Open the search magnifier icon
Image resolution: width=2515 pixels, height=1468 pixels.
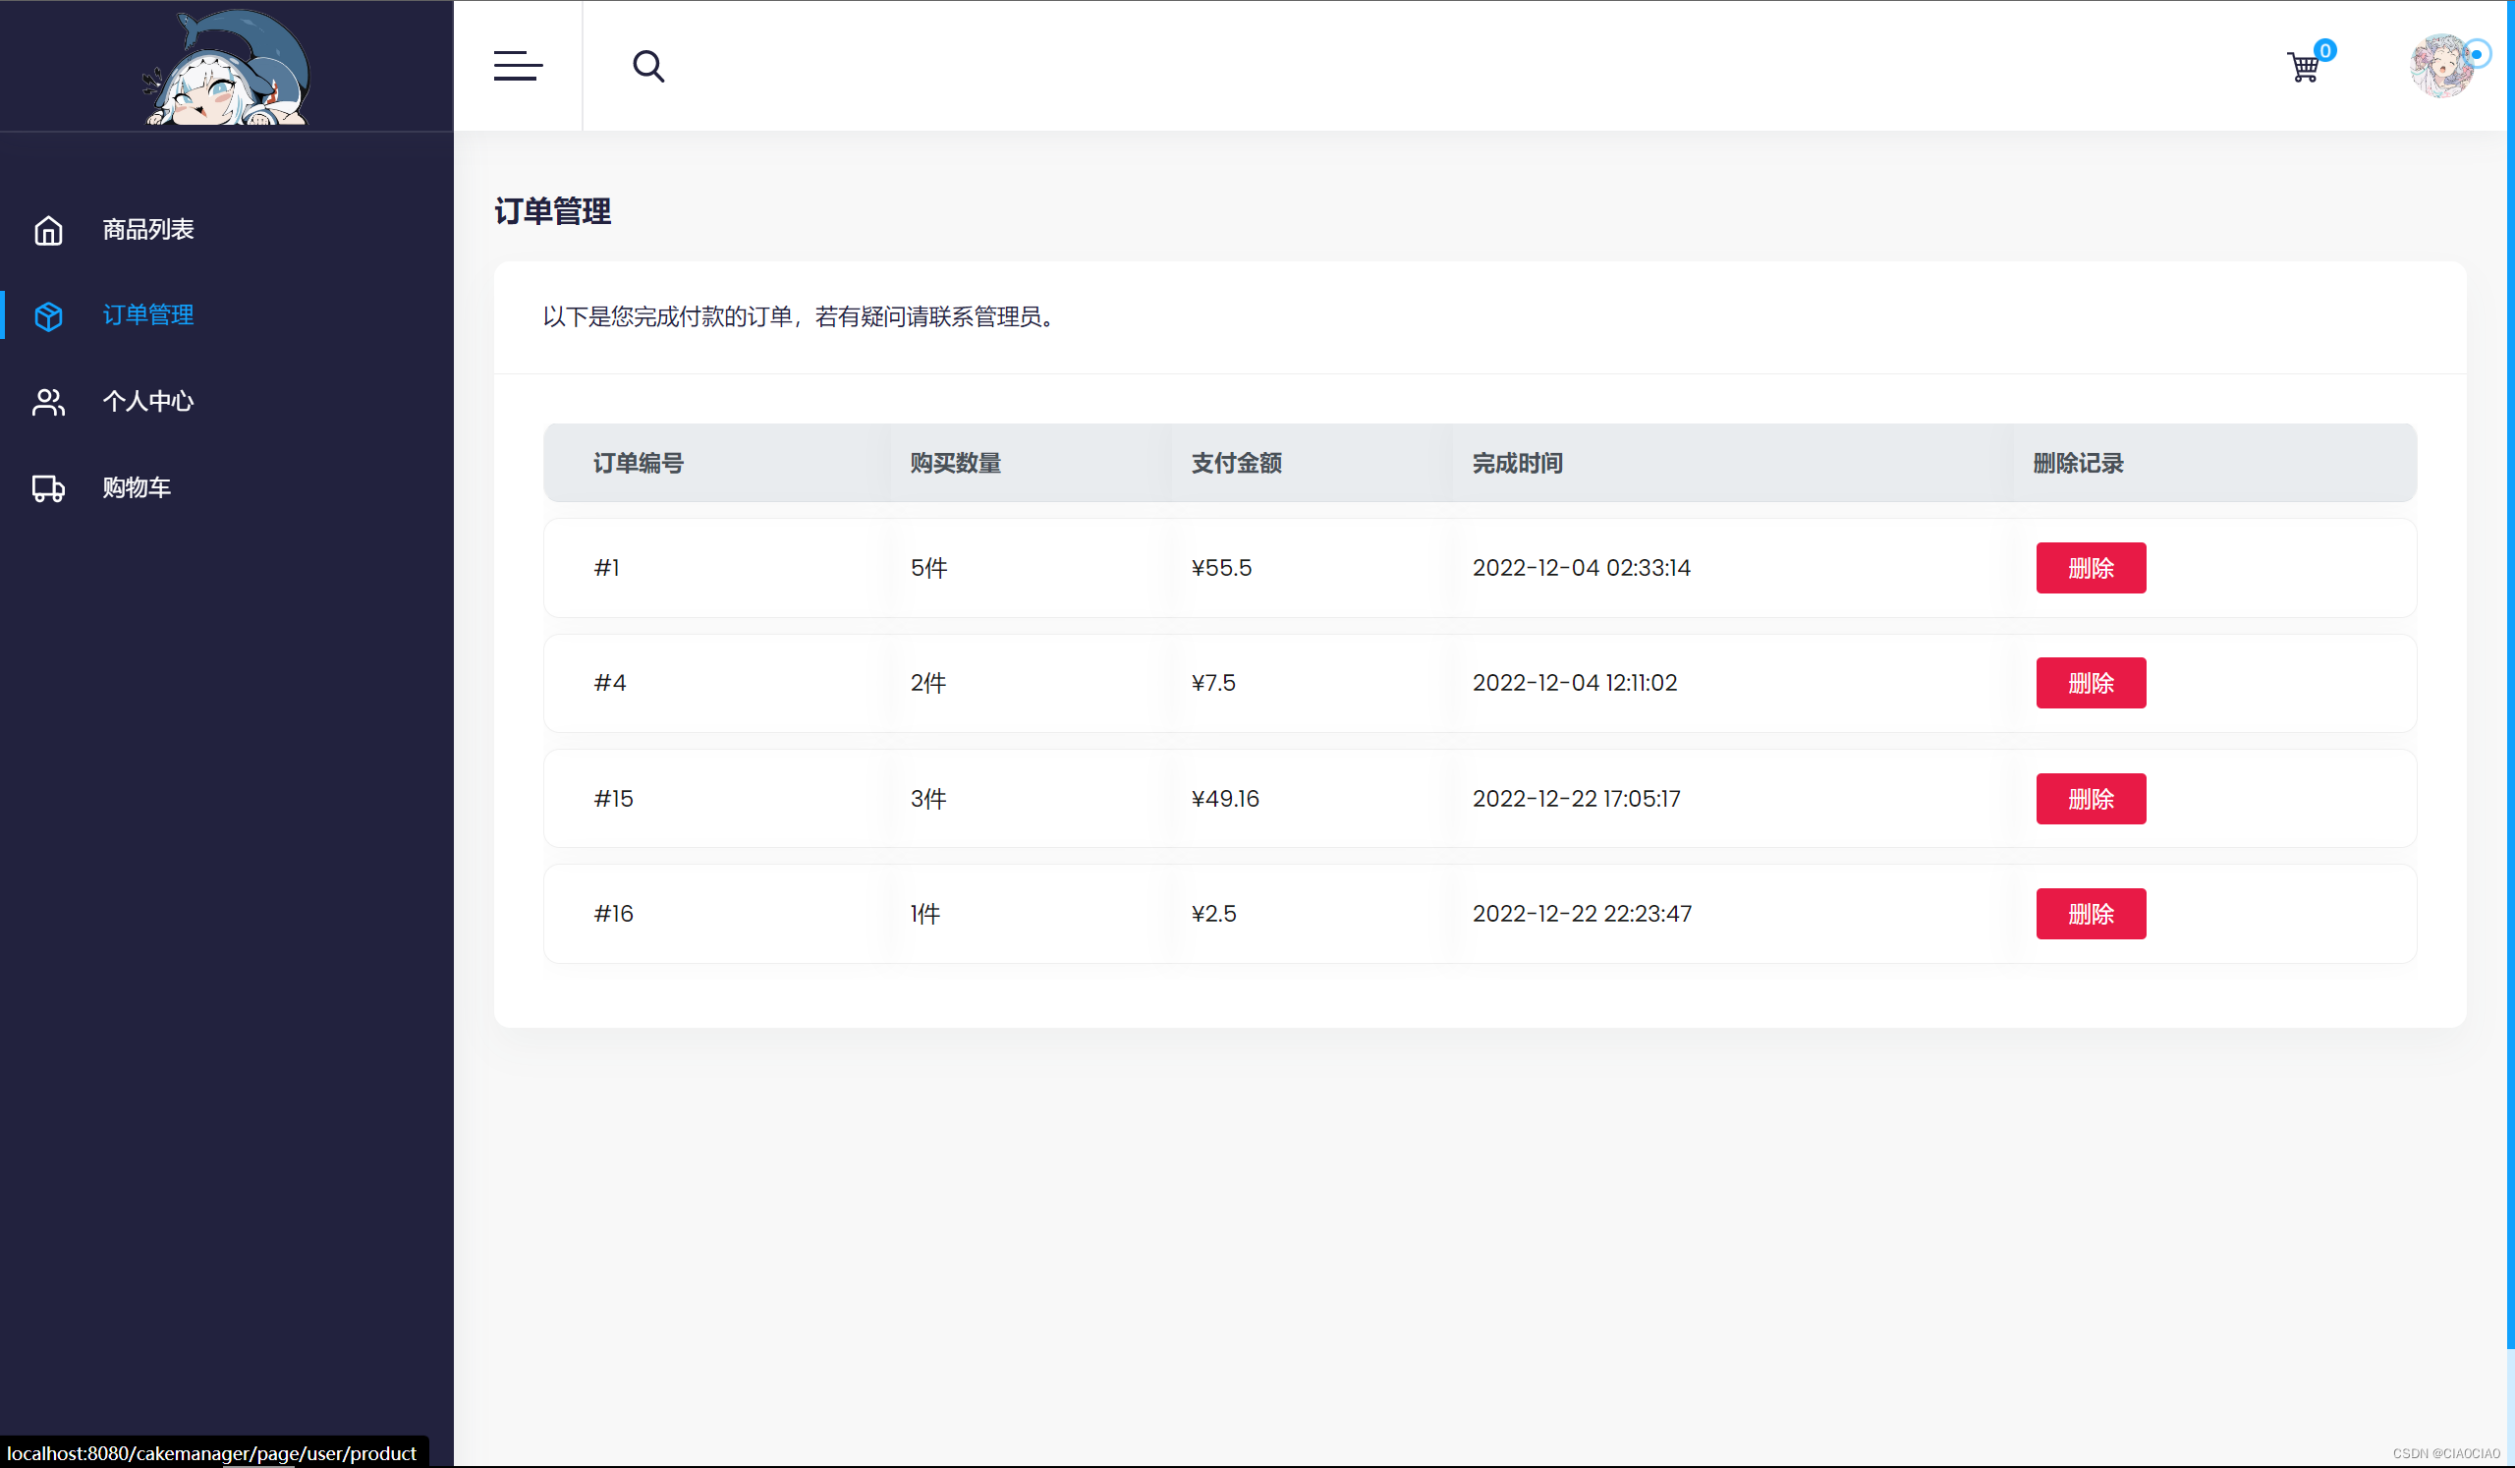(x=647, y=66)
